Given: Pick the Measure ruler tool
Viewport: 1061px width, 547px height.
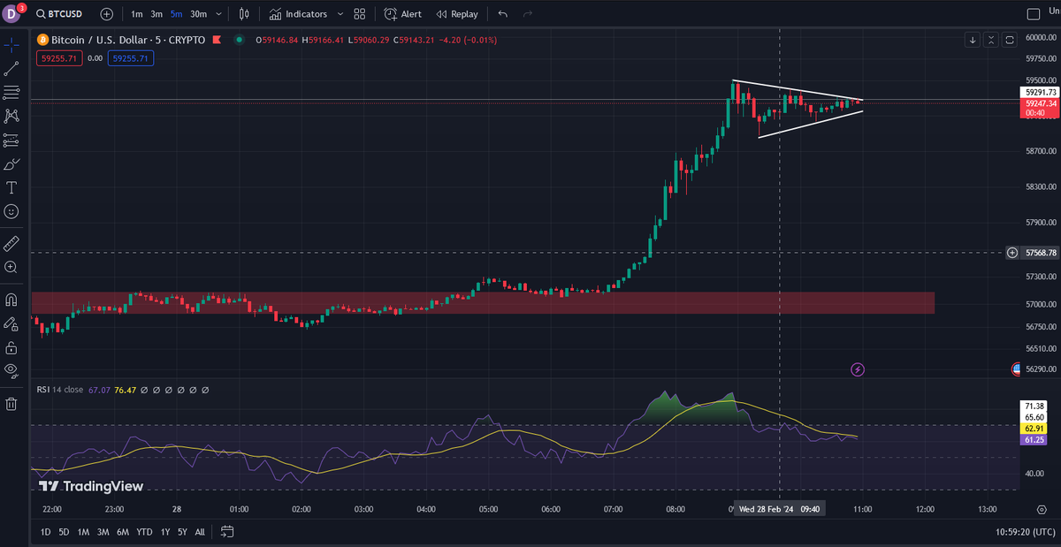Looking at the screenshot, I should [11, 242].
